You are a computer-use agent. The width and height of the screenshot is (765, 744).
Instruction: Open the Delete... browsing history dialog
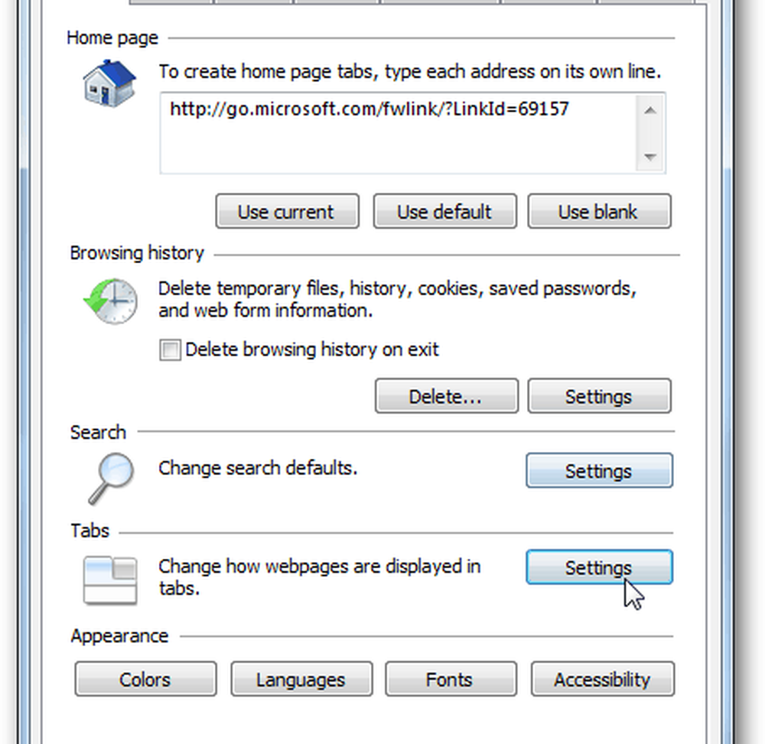click(x=446, y=397)
